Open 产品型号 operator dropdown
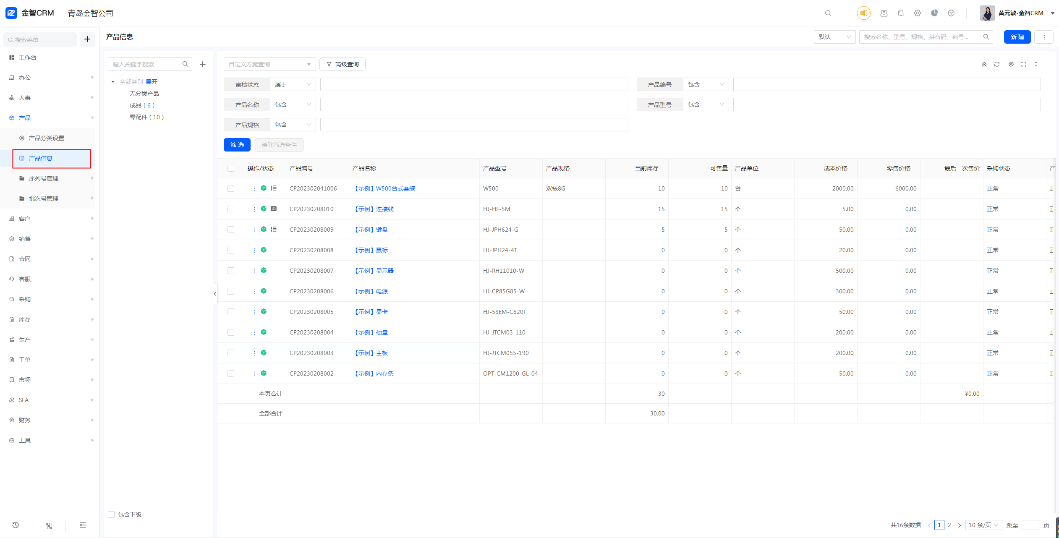 pos(706,104)
